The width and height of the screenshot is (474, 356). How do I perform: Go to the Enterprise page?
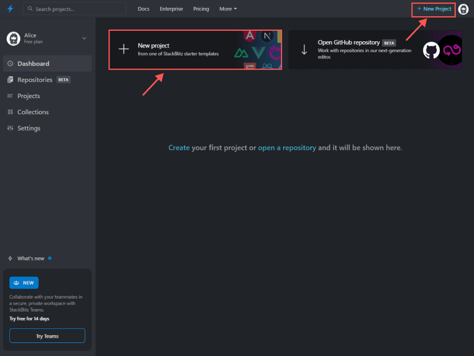click(x=171, y=9)
